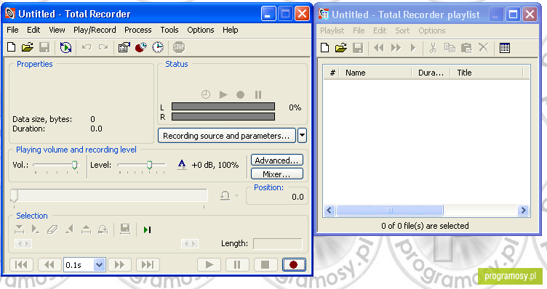Click Save disk icon in playlist window

[x=358, y=48]
